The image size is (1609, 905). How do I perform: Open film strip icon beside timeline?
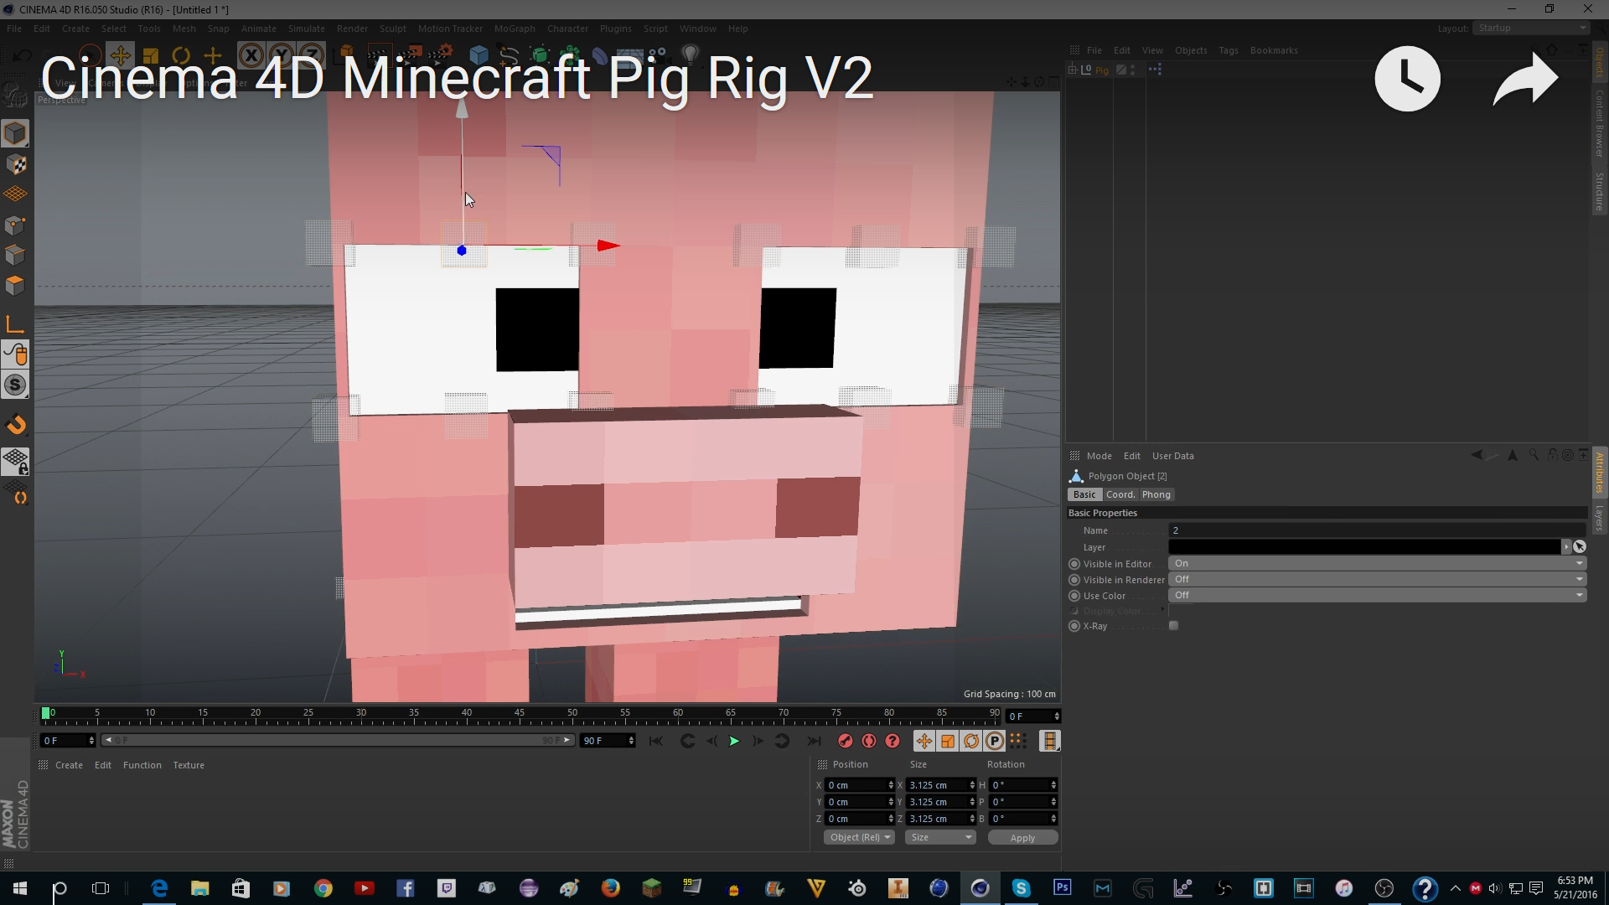[1049, 741]
